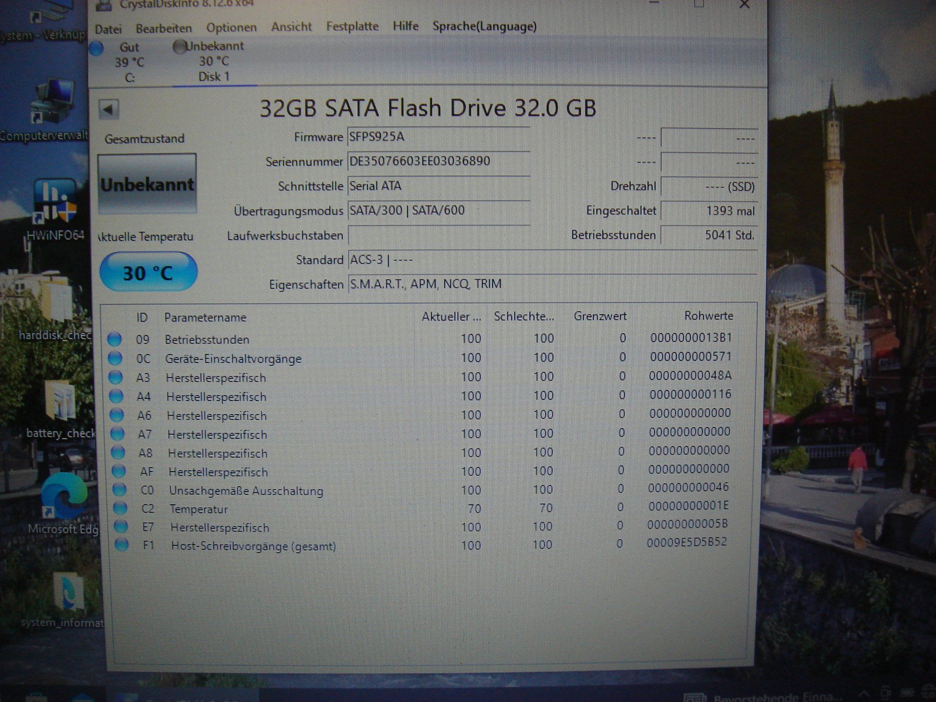Click status icon of row C0 Unsachgemäße Ausschaltung
The width and height of the screenshot is (936, 702).
pyautogui.click(x=119, y=490)
